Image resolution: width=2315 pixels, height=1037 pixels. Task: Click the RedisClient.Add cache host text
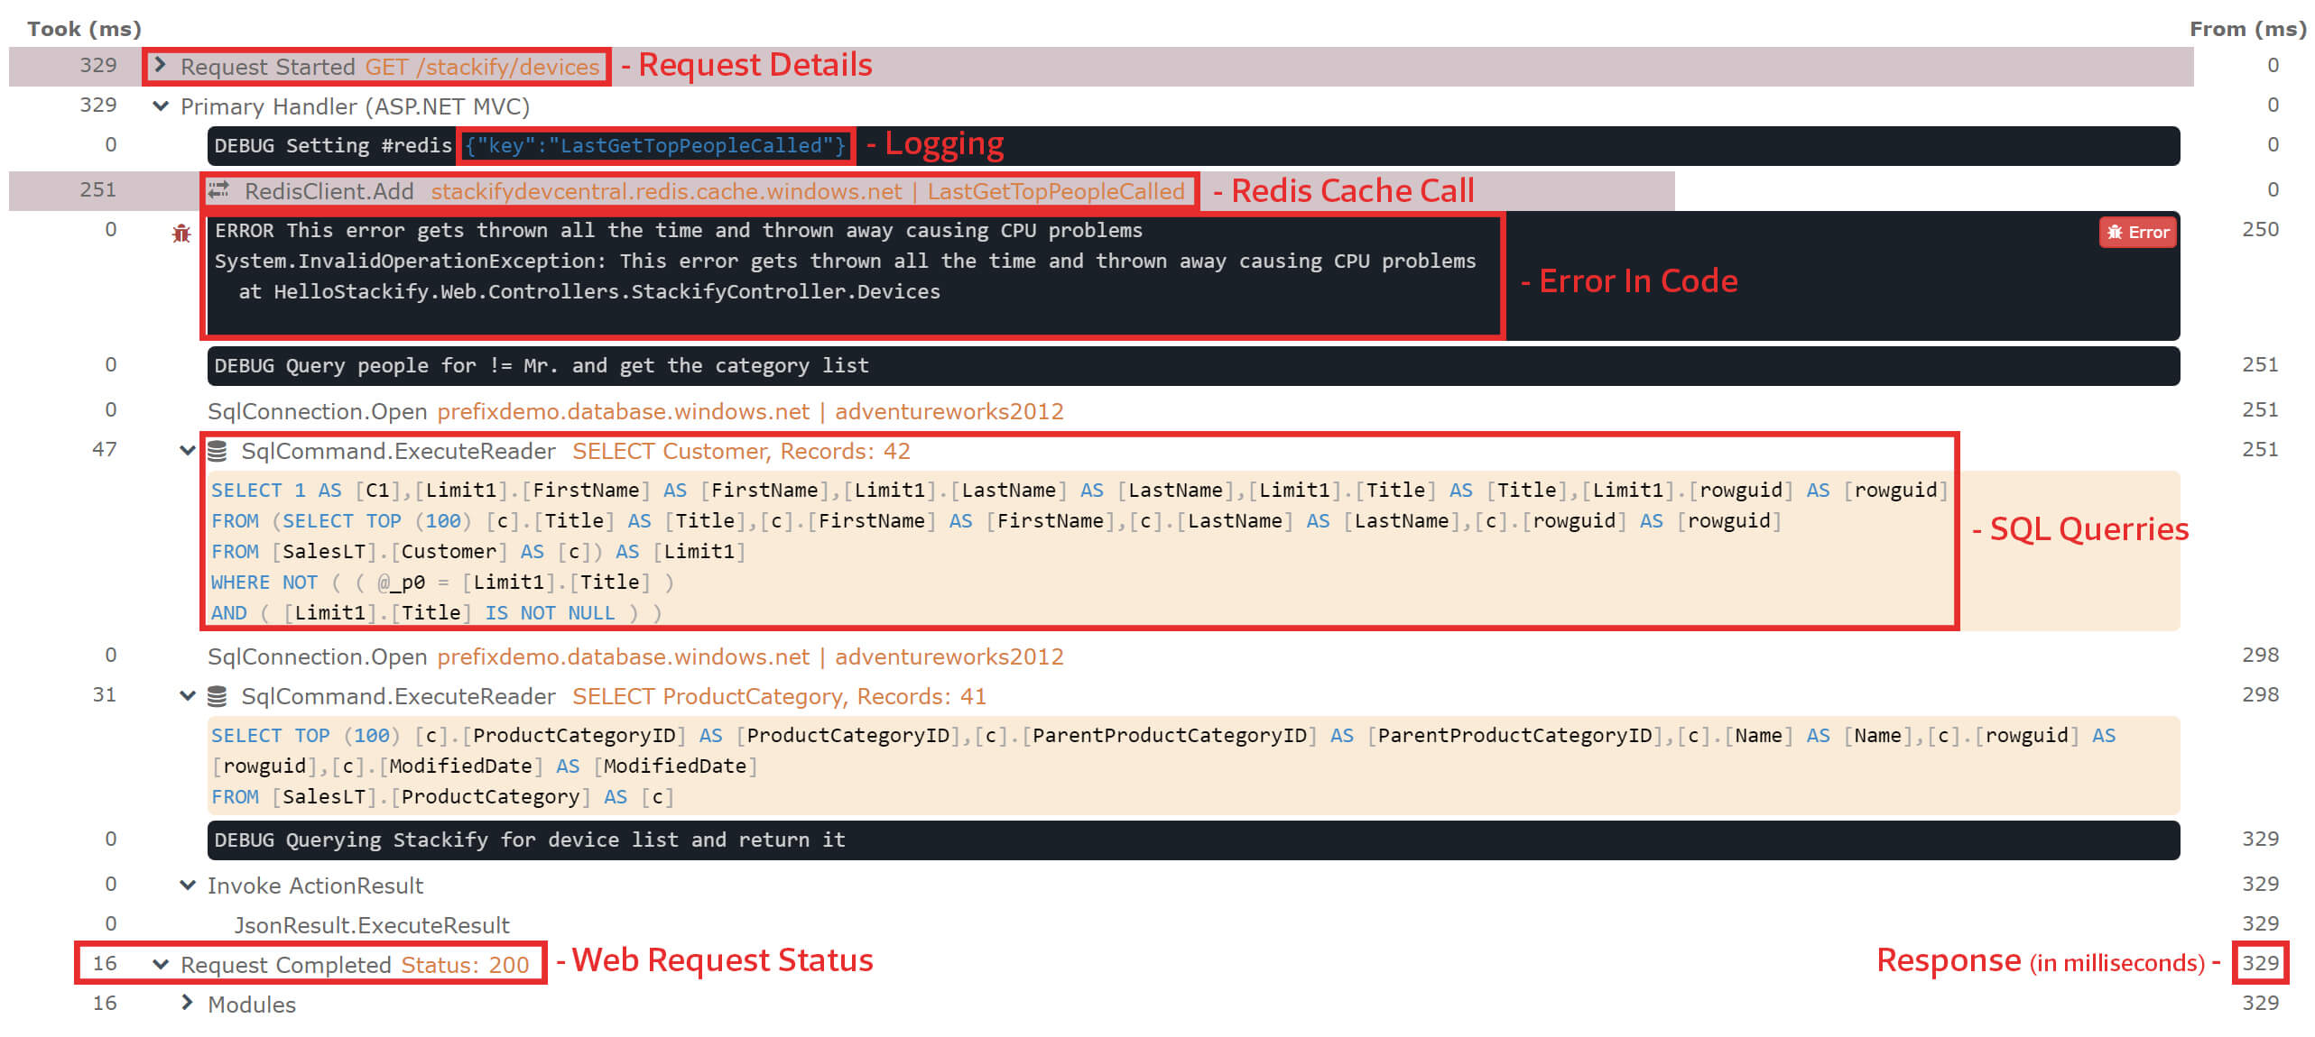pos(666,191)
